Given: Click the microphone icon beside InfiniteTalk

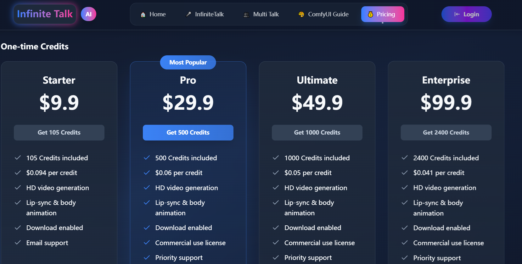Looking at the screenshot, I should tap(188, 14).
